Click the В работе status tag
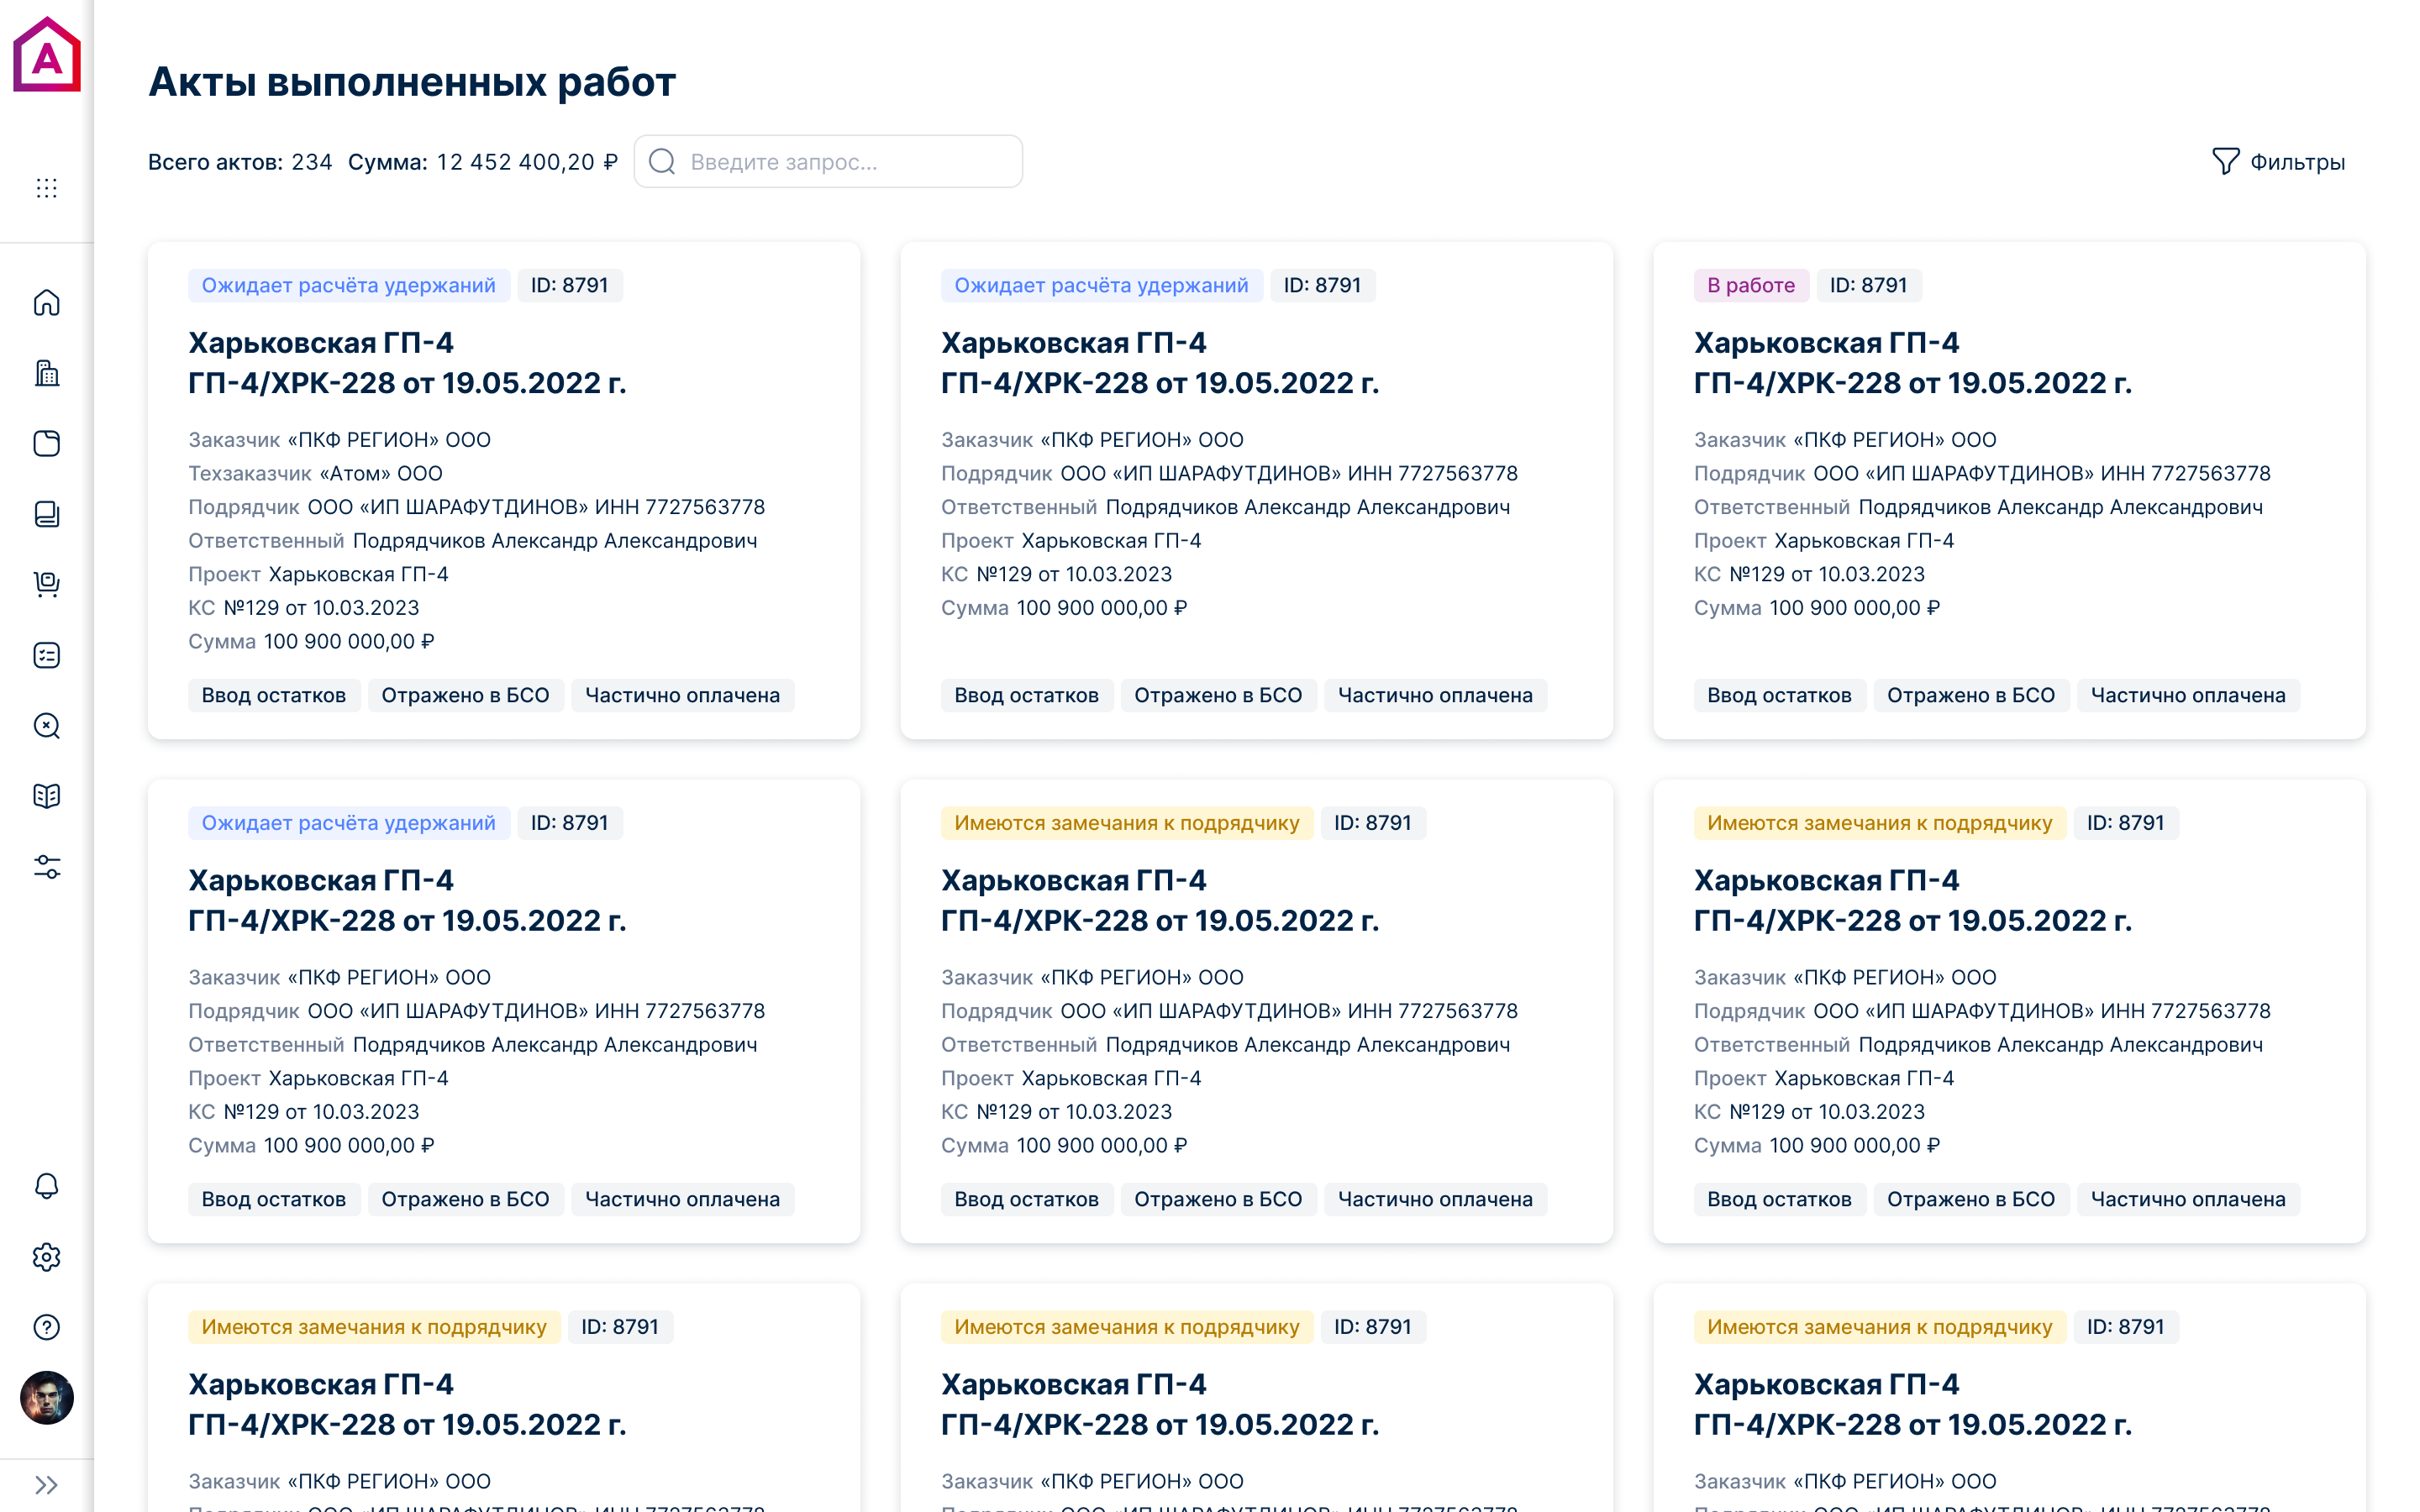This screenshot has width=2420, height=1512. (x=1750, y=285)
